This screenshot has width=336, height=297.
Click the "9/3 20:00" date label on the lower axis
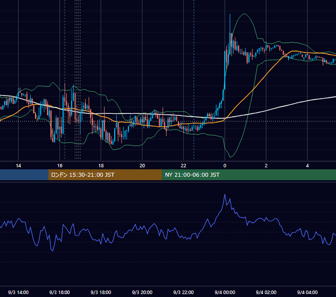(x=142, y=293)
